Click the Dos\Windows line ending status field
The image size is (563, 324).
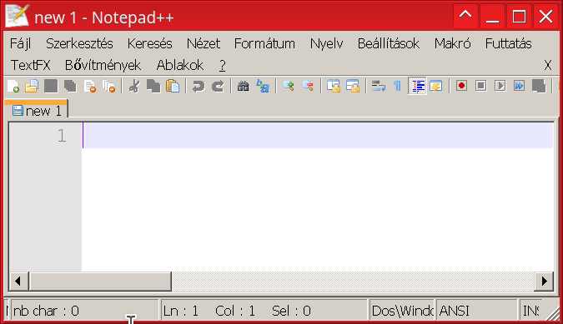402,311
